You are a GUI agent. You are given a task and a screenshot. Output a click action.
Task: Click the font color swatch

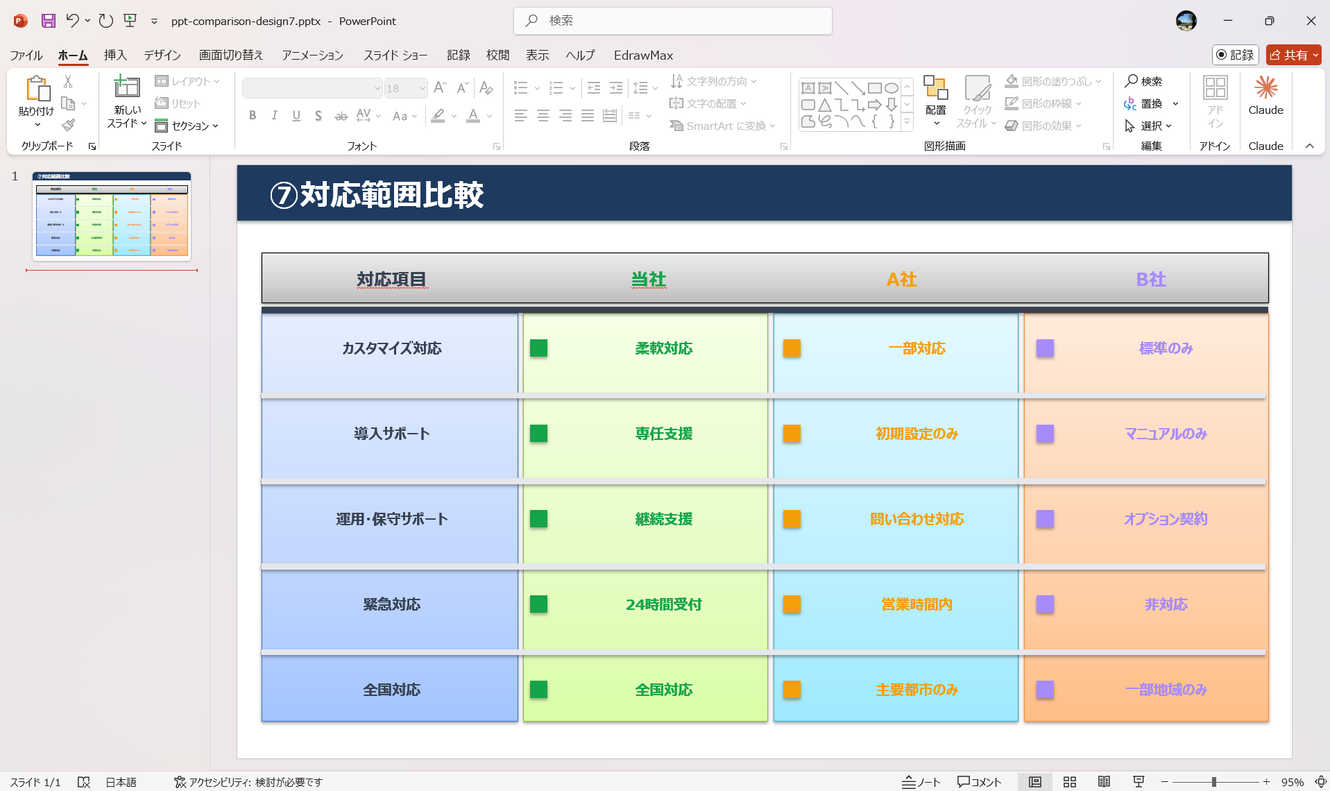(x=473, y=116)
